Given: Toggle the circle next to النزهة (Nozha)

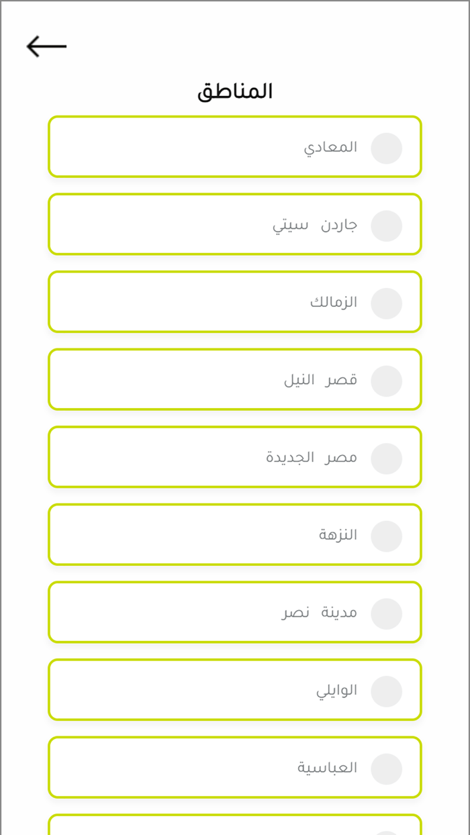Looking at the screenshot, I should [387, 535].
